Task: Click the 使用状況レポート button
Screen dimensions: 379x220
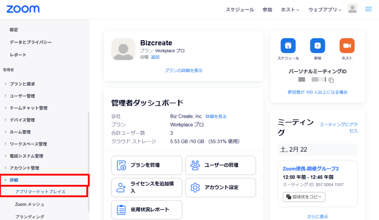Action: tap(147, 210)
